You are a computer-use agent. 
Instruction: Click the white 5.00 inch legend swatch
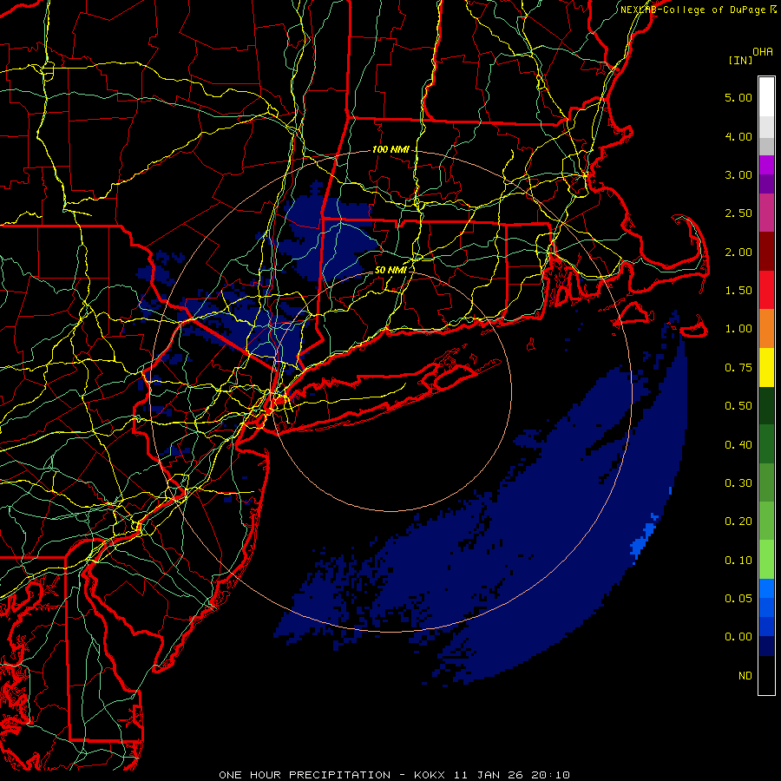766,97
